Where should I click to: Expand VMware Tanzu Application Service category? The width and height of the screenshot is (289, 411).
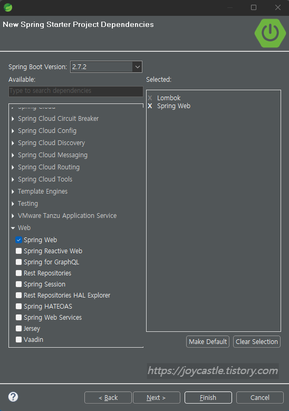[13, 216]
